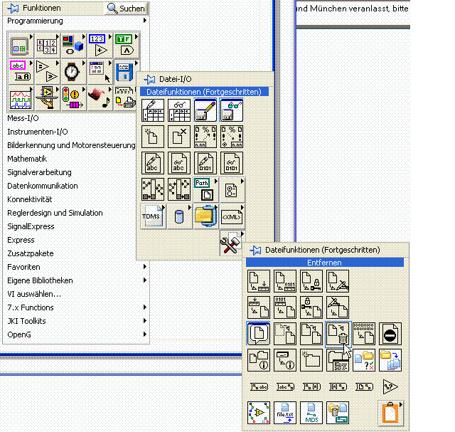Open the TDMS subpalette
This screenshot has height=432, width=455.
tap(153, 216)
